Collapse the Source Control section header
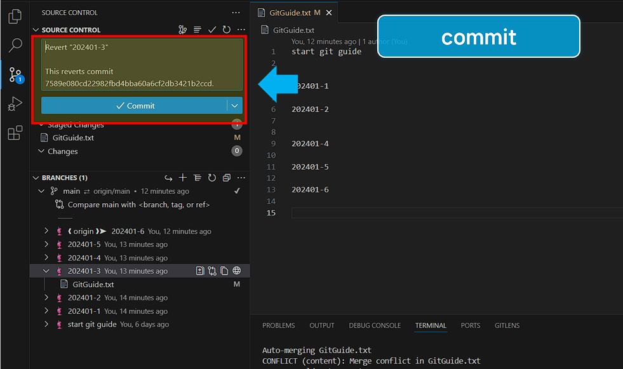Viewport: 623px width, 369px height. (x=36, y=29)
